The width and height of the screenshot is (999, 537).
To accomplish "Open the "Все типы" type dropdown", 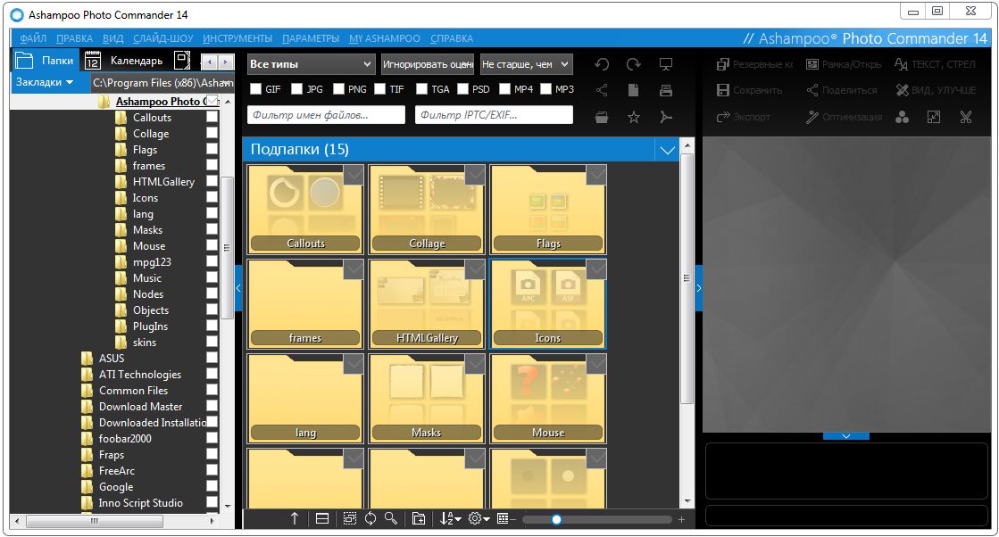I will [x=311, y=64].
